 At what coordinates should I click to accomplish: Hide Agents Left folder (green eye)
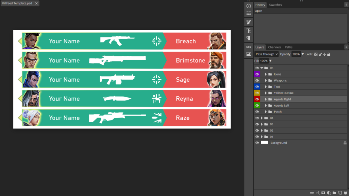(257, 105)
